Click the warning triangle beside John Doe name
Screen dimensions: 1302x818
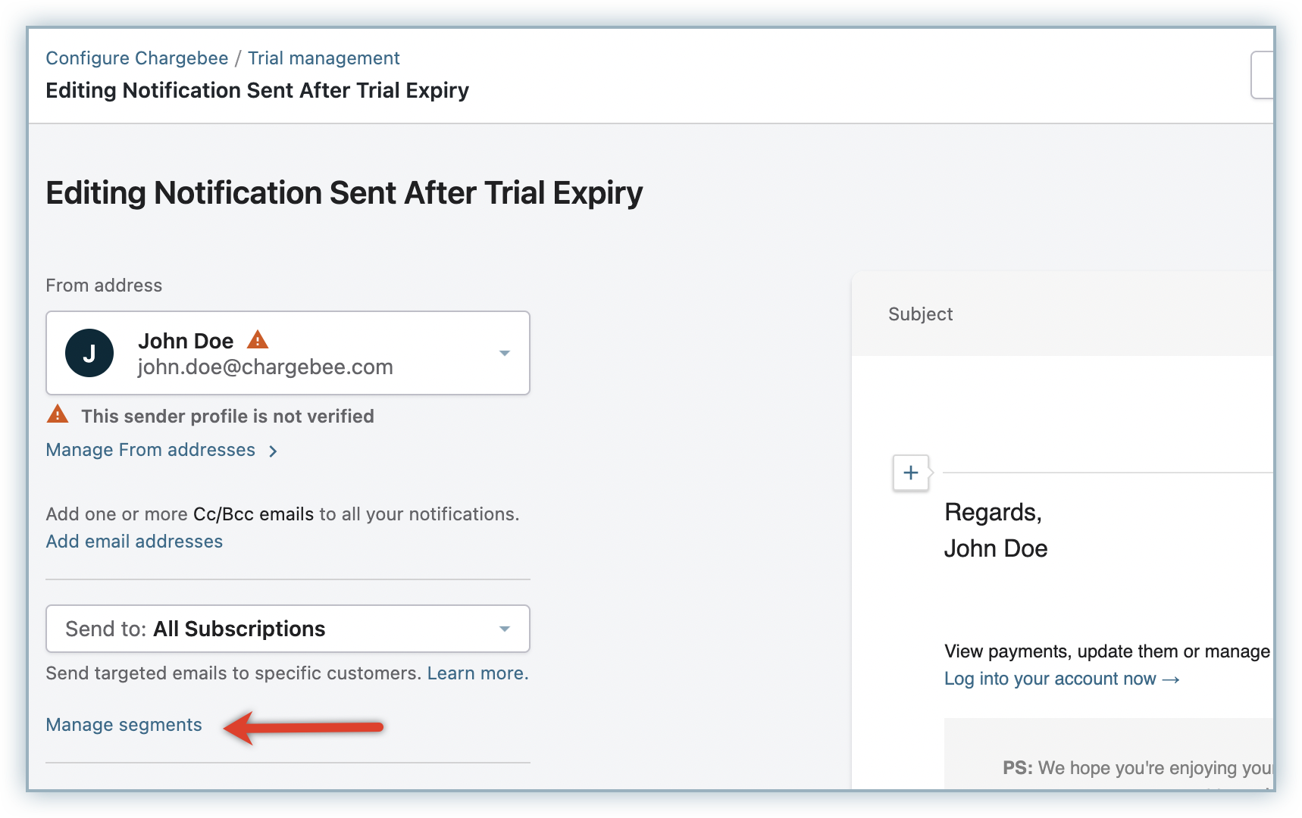(x=258, y=339)
